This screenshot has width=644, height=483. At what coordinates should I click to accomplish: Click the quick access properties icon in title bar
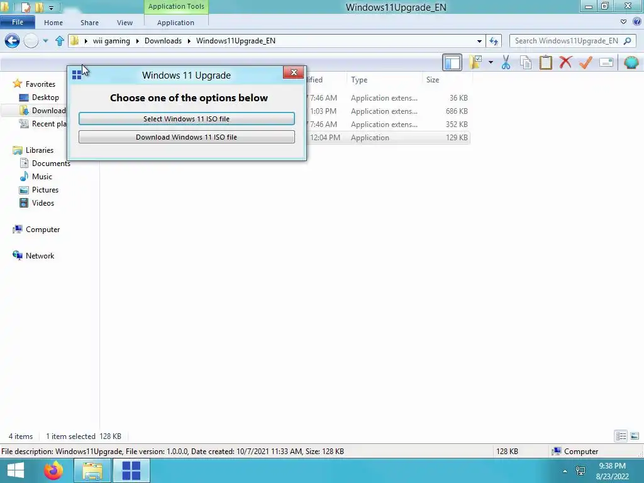pos(26,7)
